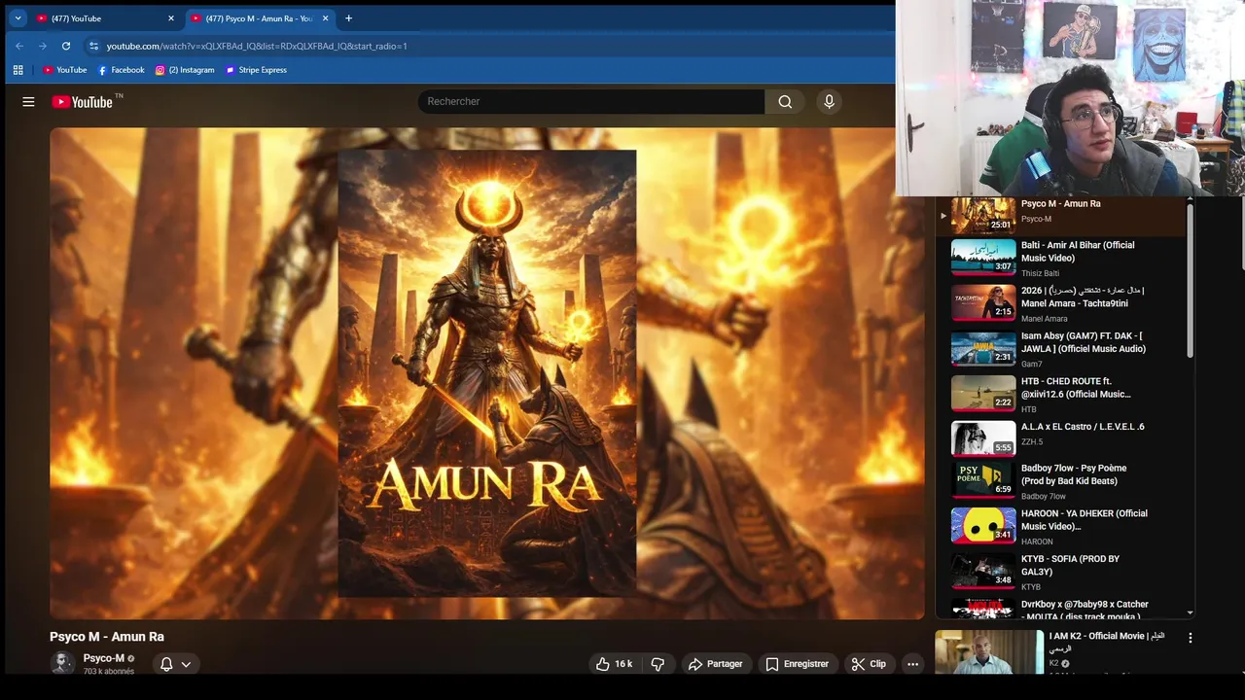
Task: Reload the page with refresh icon
Action: tap(66, 46)
